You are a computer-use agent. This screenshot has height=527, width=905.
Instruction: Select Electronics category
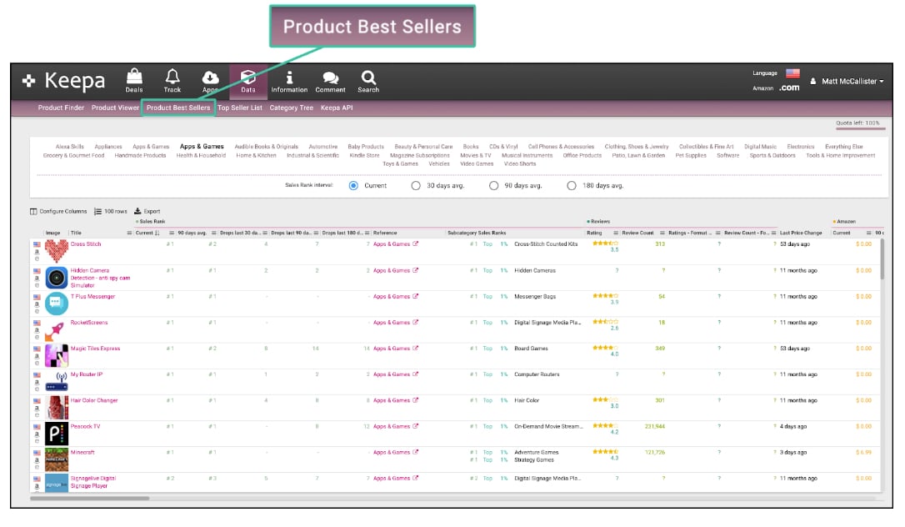801,147
